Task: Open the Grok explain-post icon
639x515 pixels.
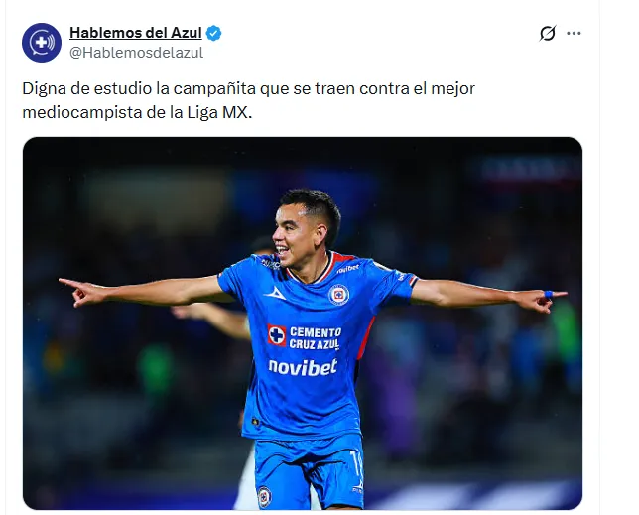Action: [548, 33]
